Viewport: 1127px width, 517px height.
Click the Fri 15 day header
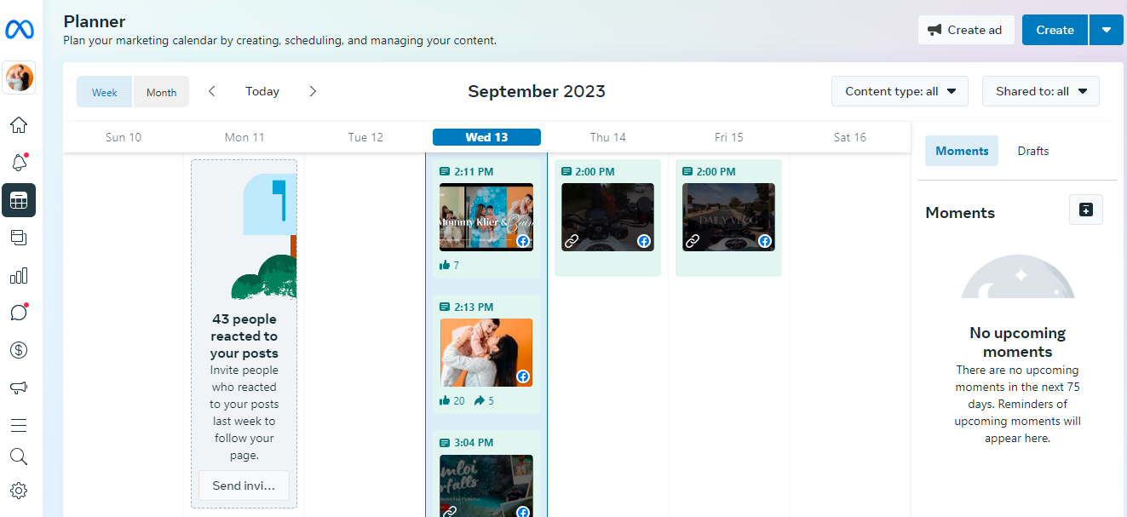pos(729,137)
